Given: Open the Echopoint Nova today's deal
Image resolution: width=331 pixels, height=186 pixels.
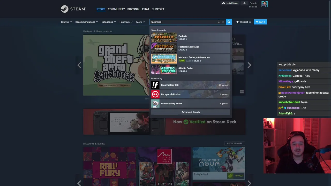Looking at the screenshot, I should [x=219, y=163].
